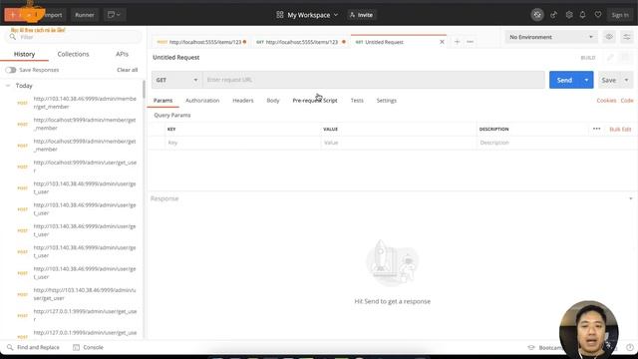
Task: Select the Settings request tab
Action: (x=386, y=100)
